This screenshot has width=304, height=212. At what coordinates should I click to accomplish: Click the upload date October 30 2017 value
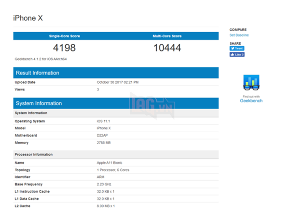[x=118, y=82]
